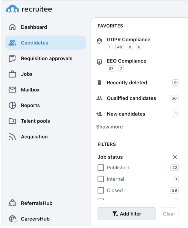Click the Talent pools star folder icon
The height and width of the screenshot is (228, 188).
[x=12, y=121]
